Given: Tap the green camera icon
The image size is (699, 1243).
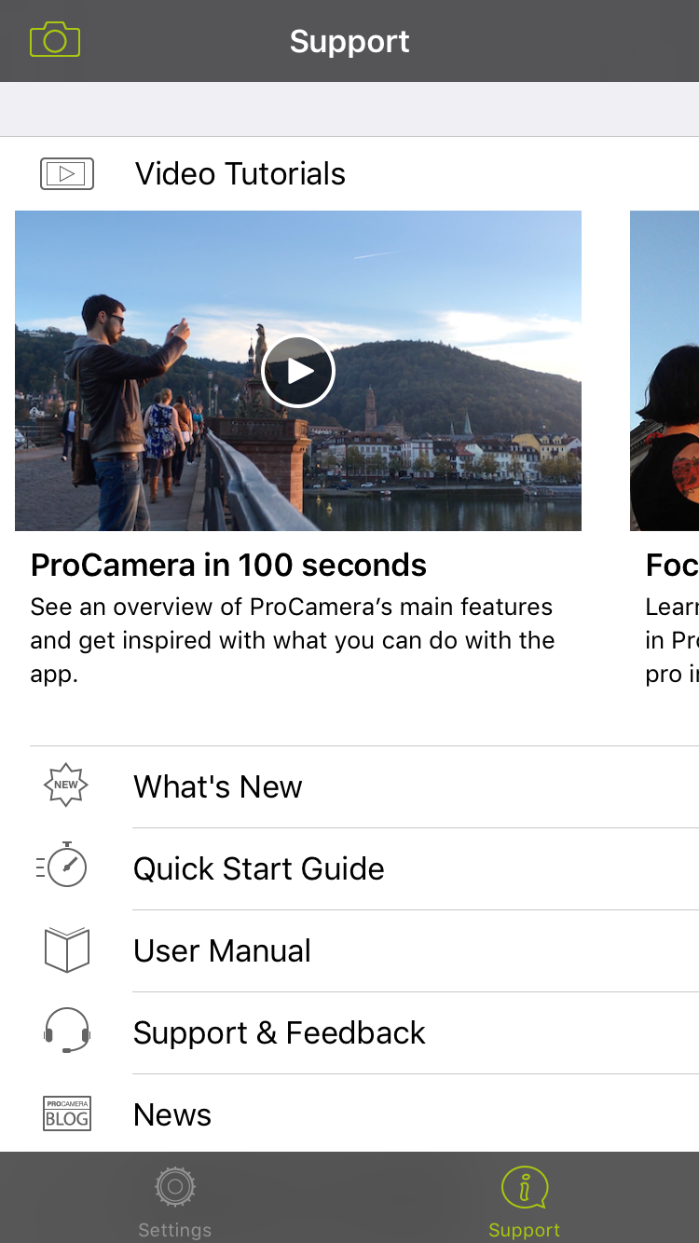Looking at the screenshot, I should click(55, 40).
